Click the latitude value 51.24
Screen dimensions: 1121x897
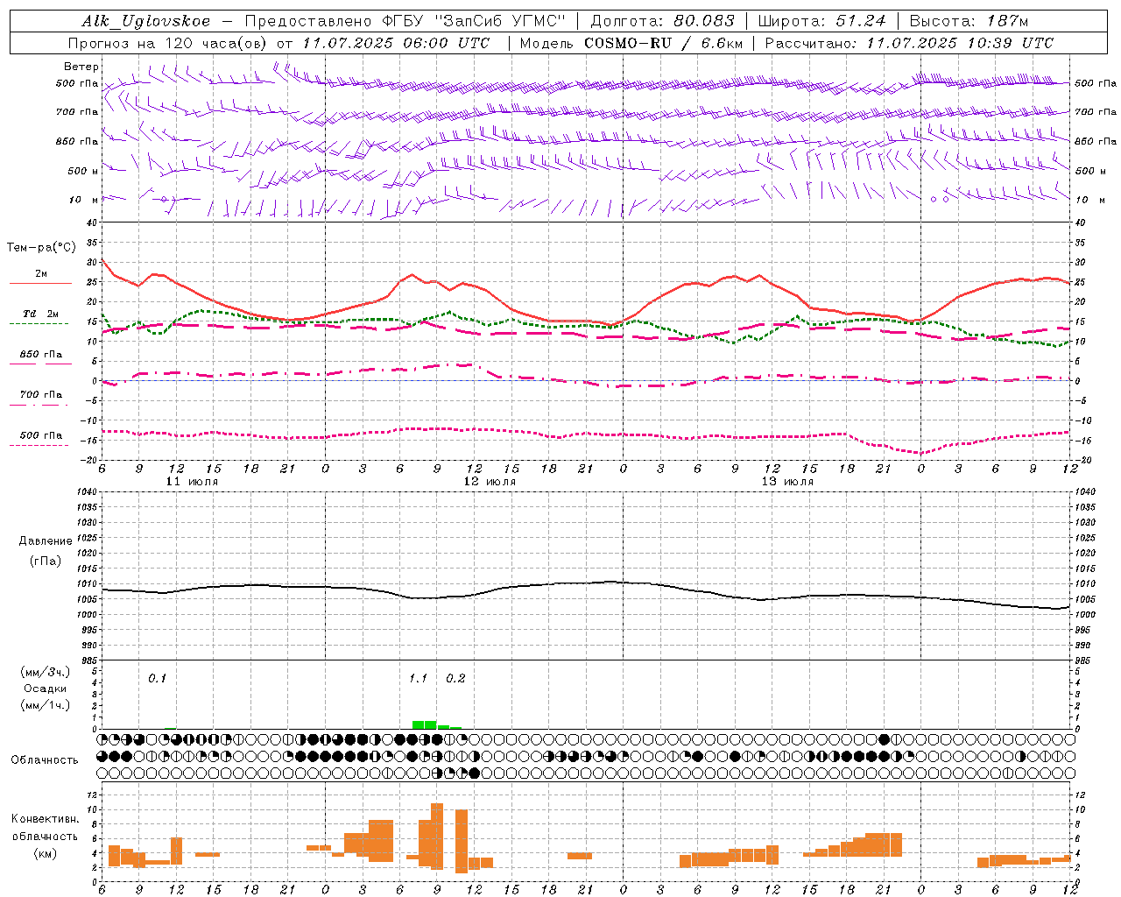[x=860, y=21]
